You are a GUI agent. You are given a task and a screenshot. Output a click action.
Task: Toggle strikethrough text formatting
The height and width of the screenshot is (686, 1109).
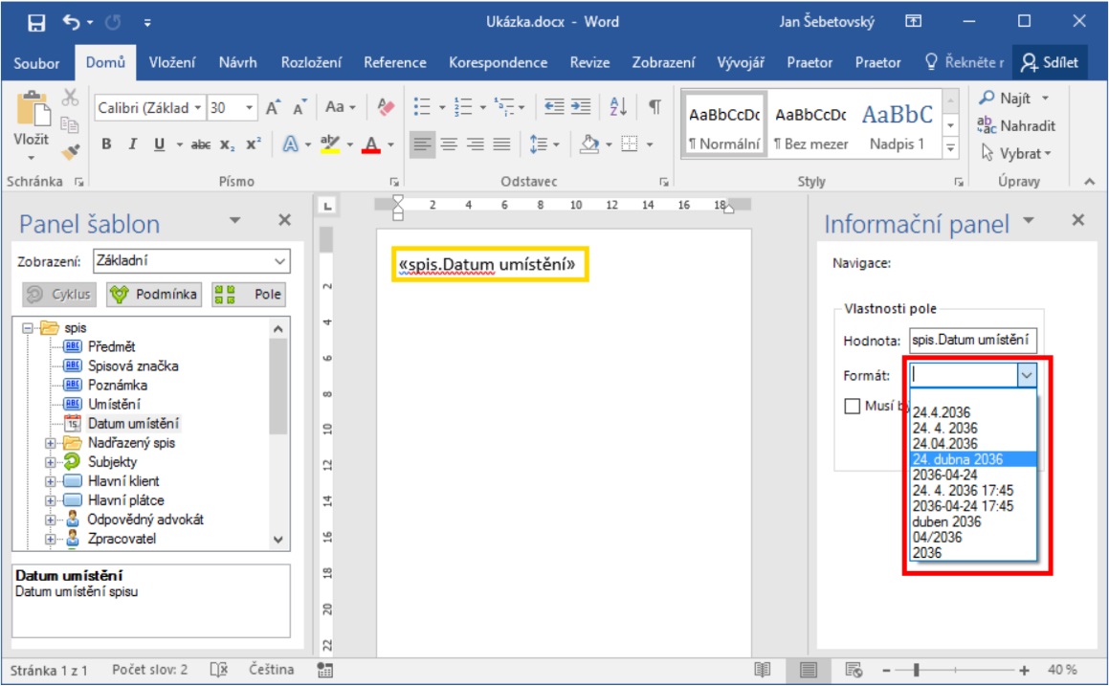point(200,144)
